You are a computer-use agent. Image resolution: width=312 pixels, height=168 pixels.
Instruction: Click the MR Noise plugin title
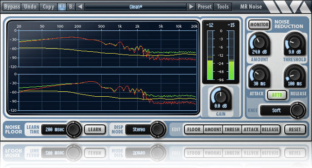pos(251,7)
